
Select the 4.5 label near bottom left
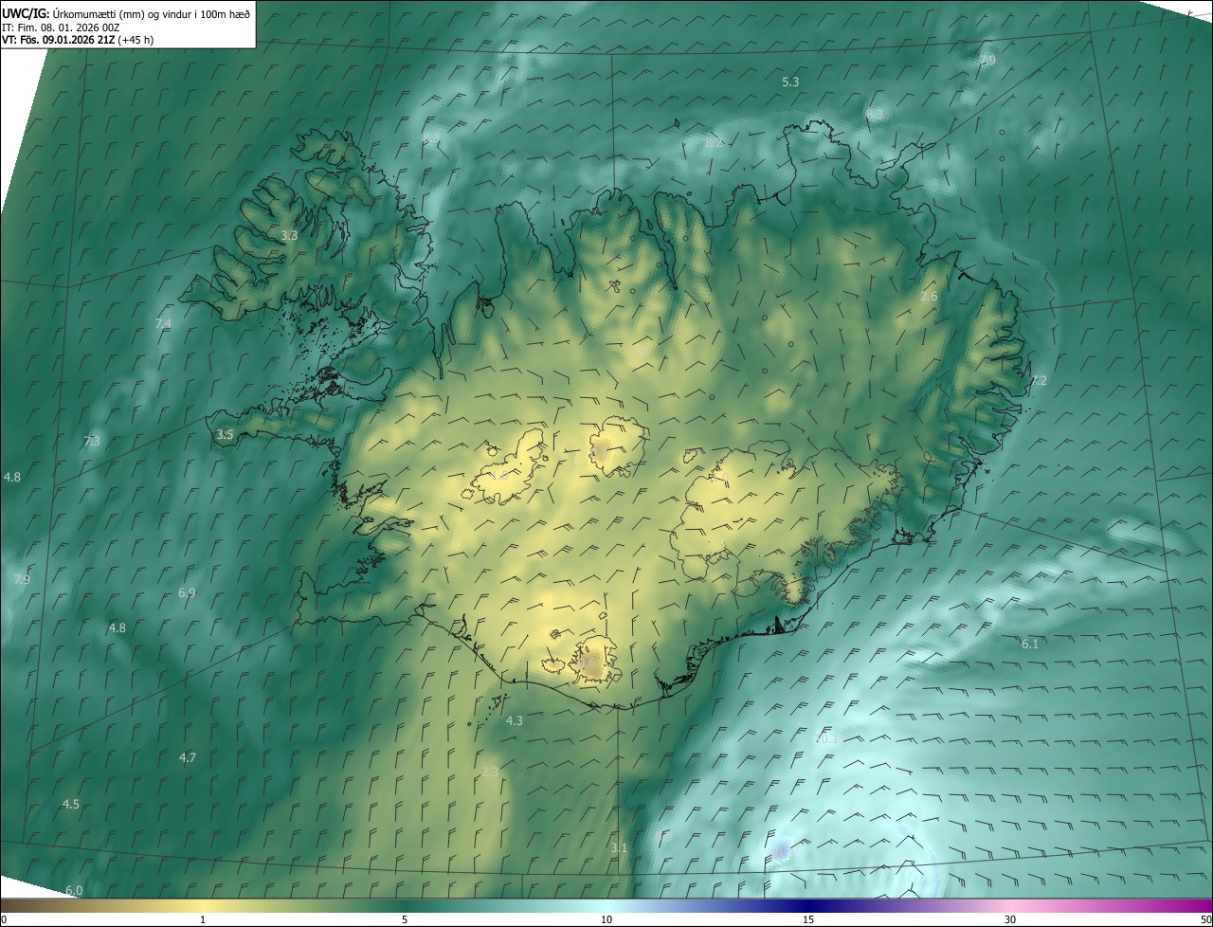tap(71, 804)
